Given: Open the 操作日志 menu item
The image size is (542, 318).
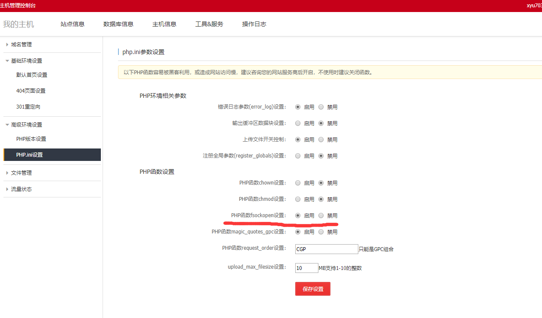Looking at the screenshot, I should click(254, 24).
